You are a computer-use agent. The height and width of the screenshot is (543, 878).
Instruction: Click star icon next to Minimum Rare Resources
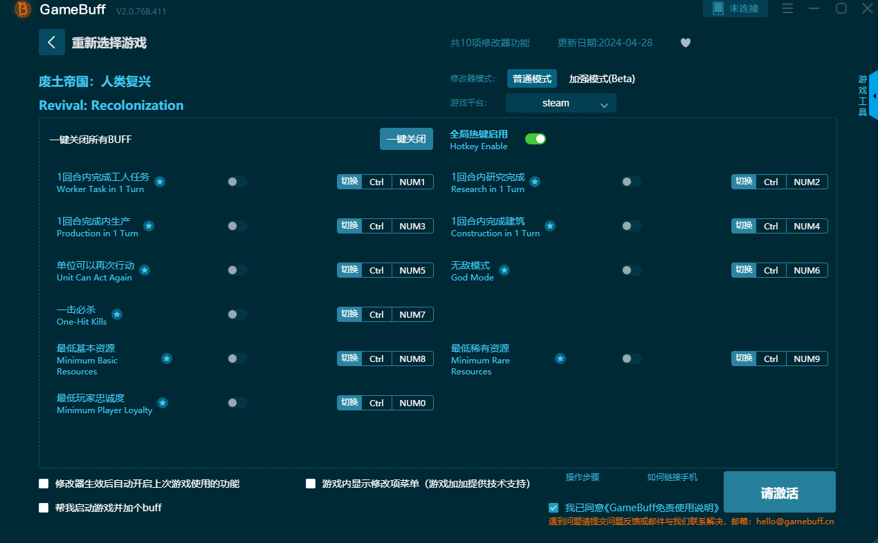click(560, 359)
